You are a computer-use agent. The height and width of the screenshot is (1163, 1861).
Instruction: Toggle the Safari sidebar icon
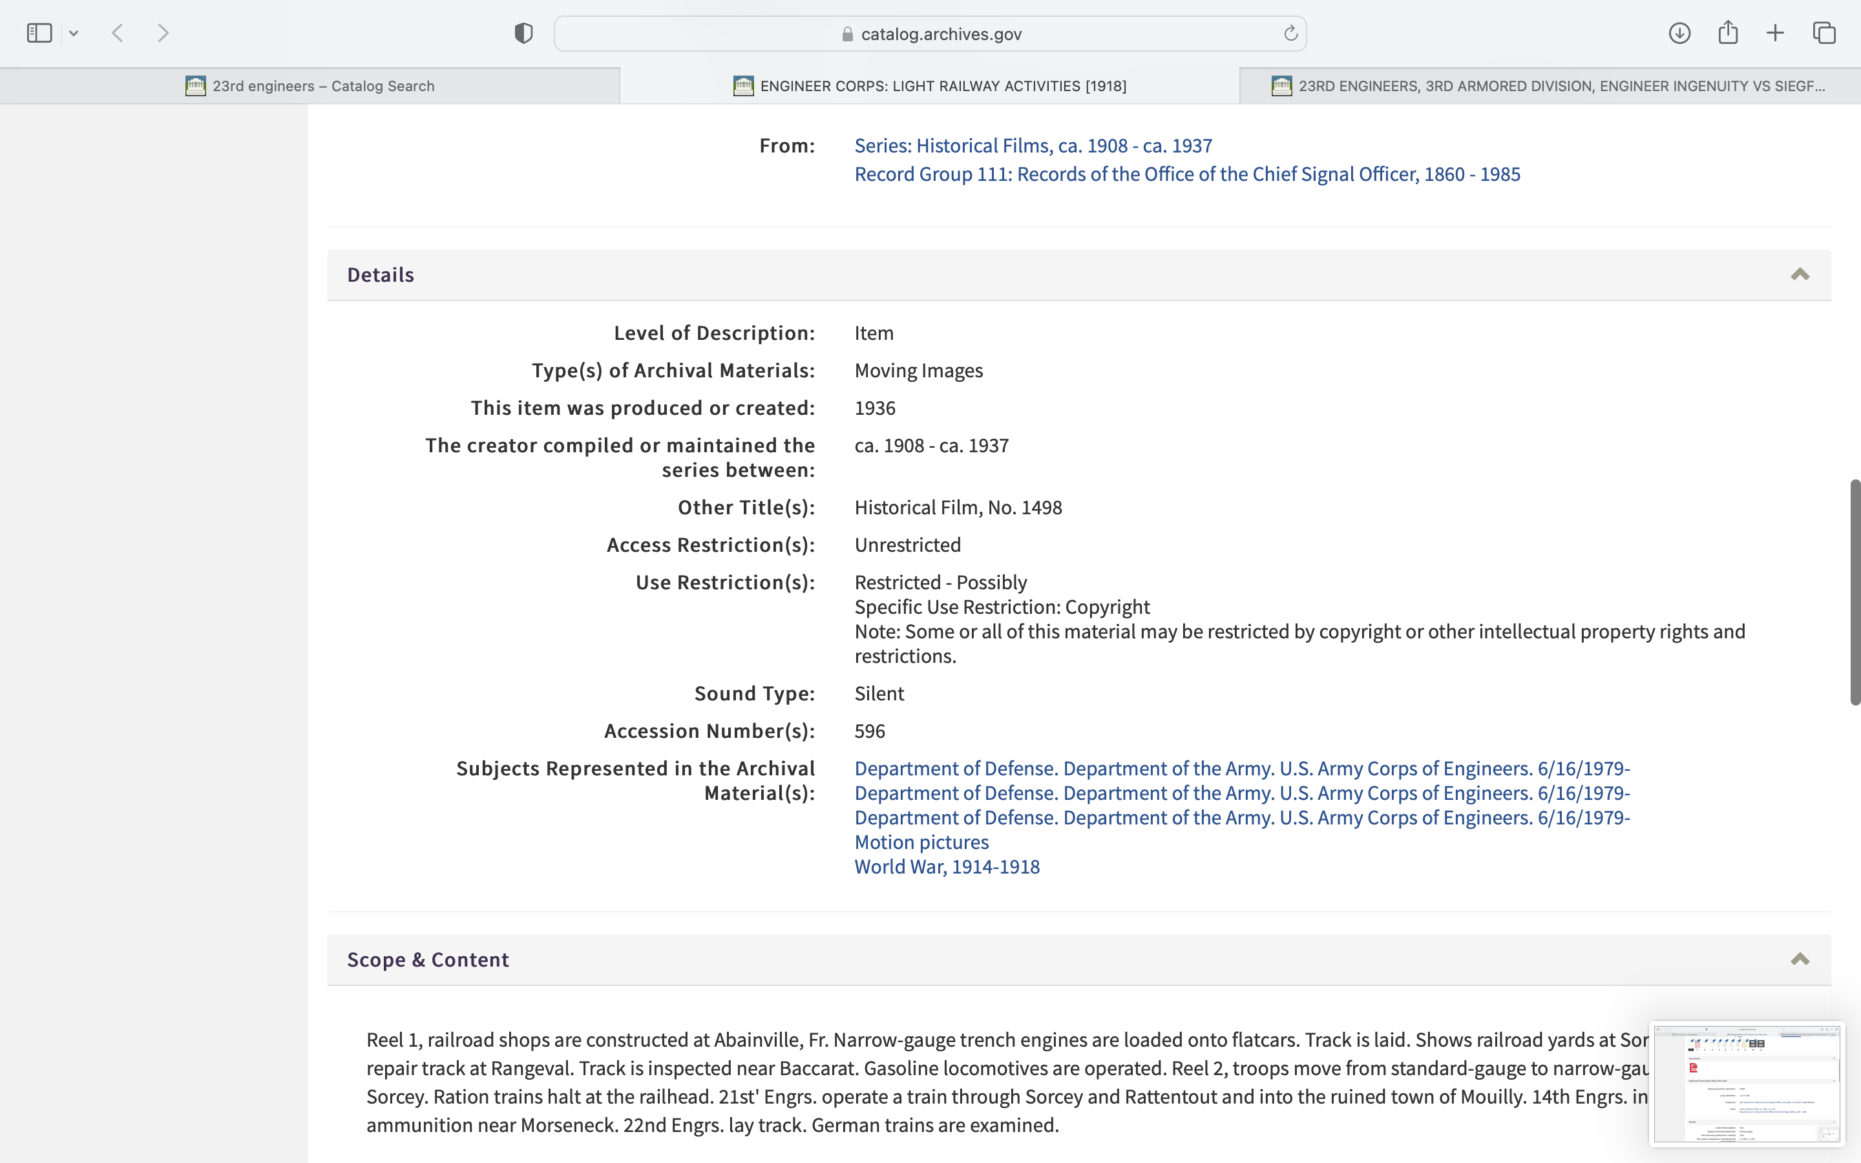click(x=39, y=33)
